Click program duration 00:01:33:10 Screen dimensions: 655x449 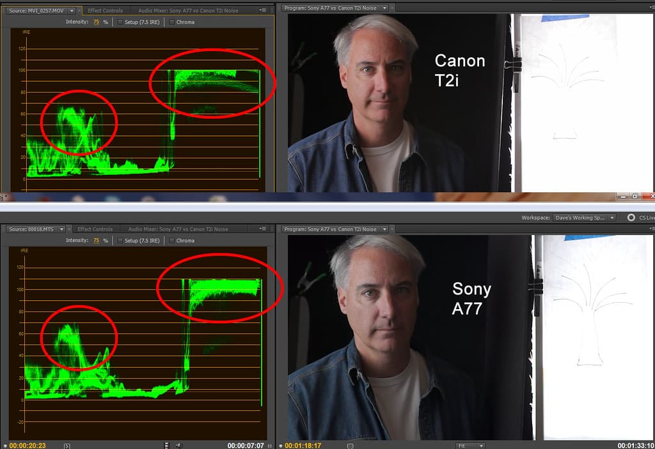click(x=636, y=446)
